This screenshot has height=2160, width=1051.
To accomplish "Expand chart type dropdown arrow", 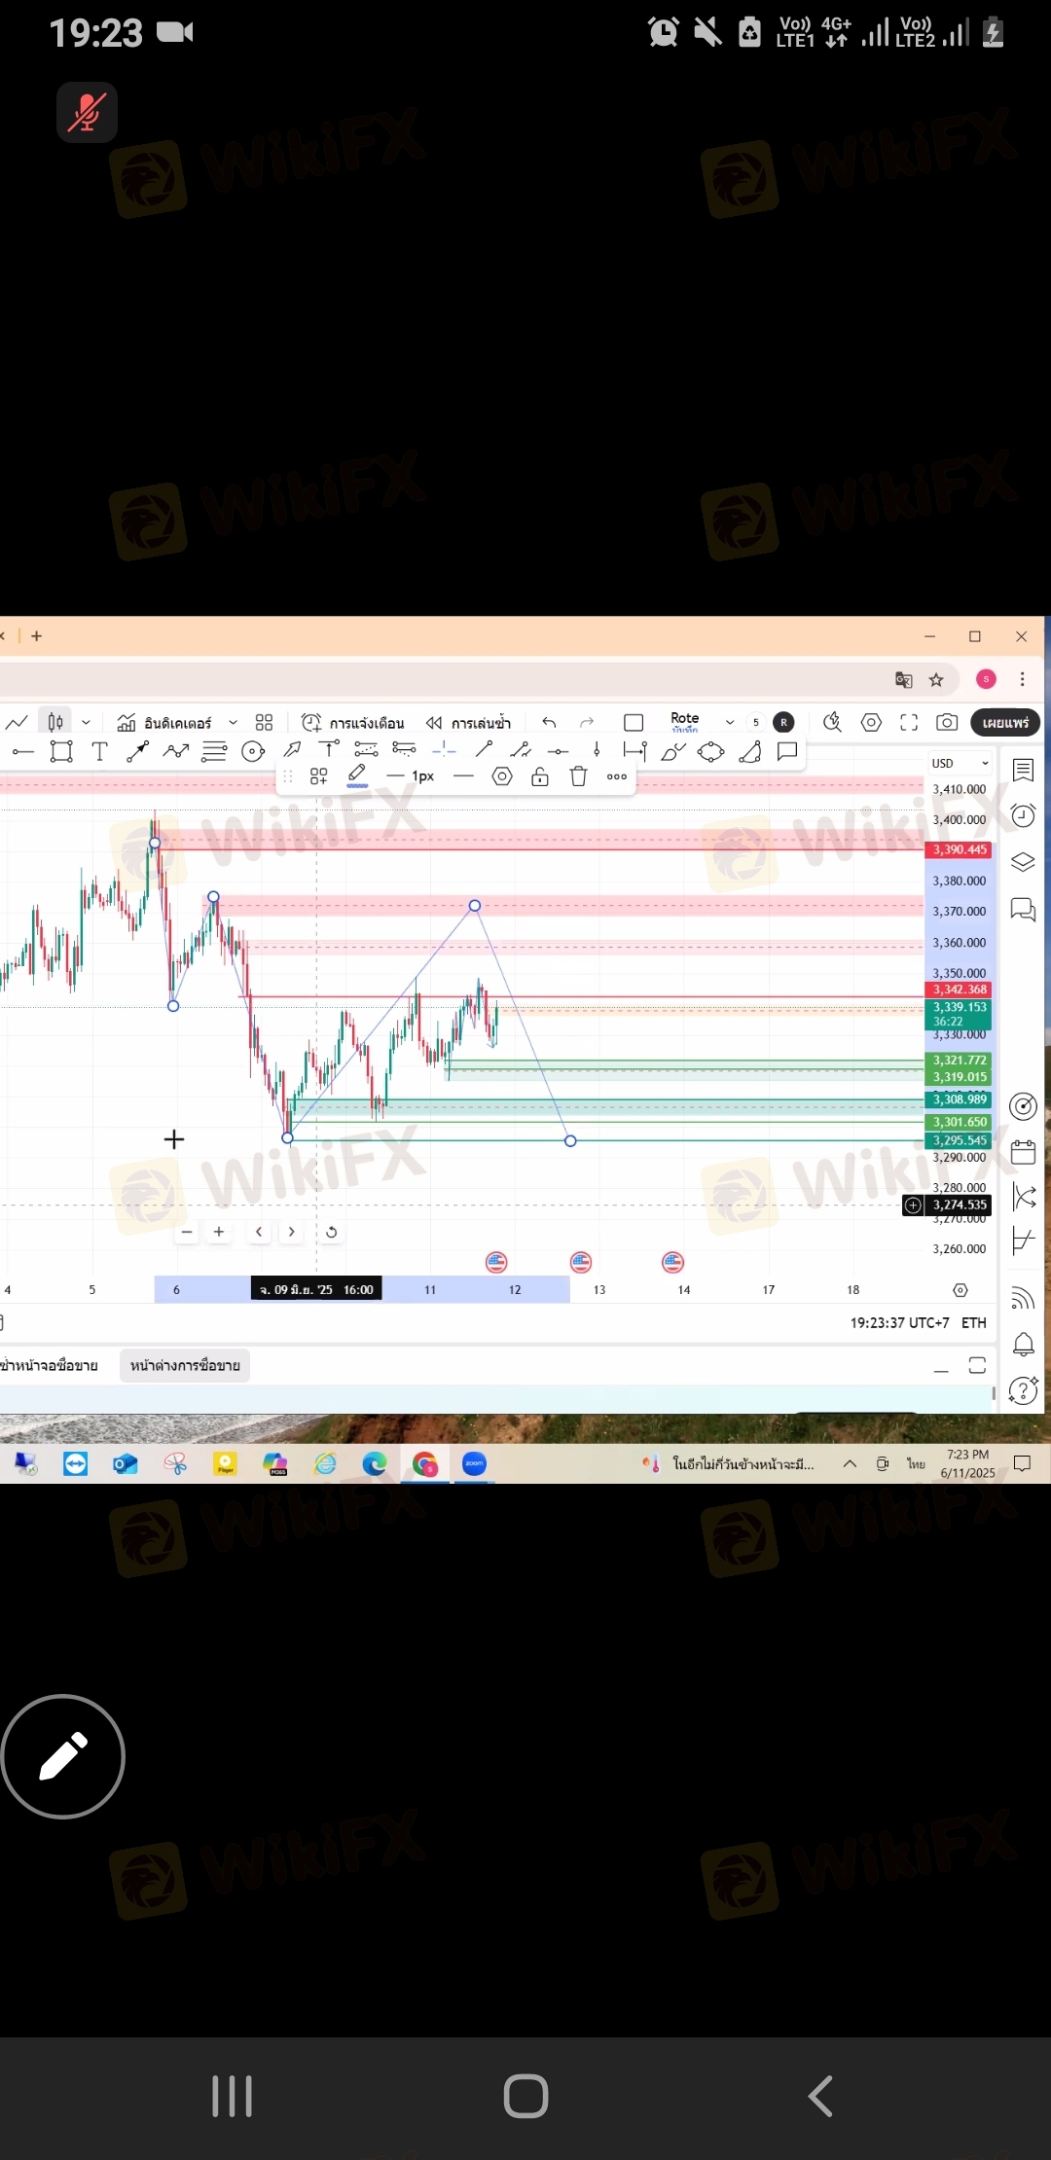I will (x=86, y=722).
